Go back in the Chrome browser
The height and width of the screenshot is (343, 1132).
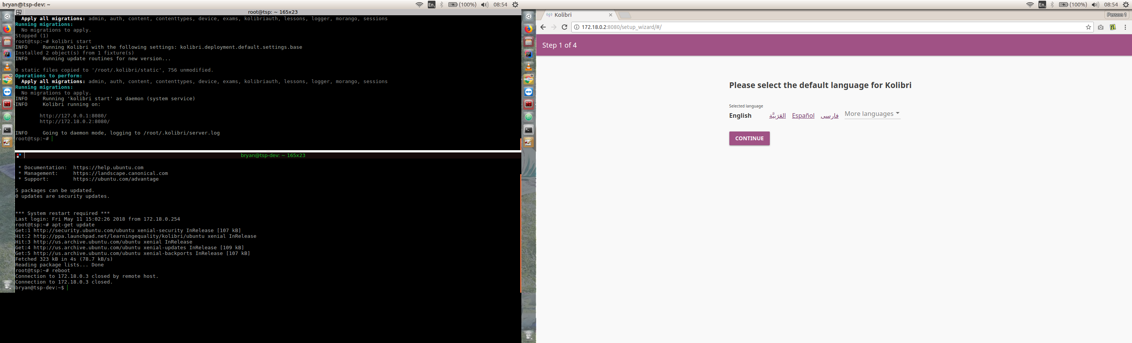(x=543, y=27)
